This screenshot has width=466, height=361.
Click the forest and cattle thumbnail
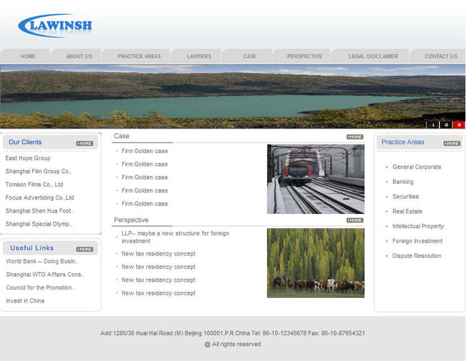click(x=316, y=263)
